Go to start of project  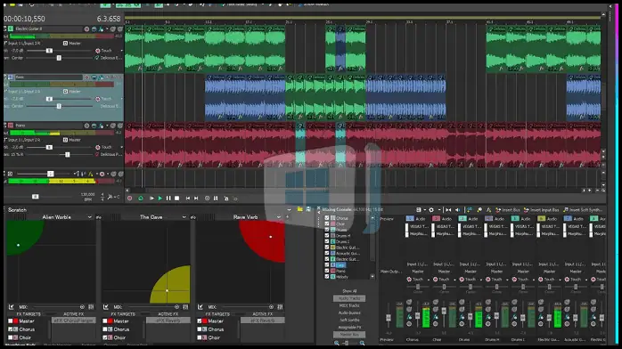[188, 199]
